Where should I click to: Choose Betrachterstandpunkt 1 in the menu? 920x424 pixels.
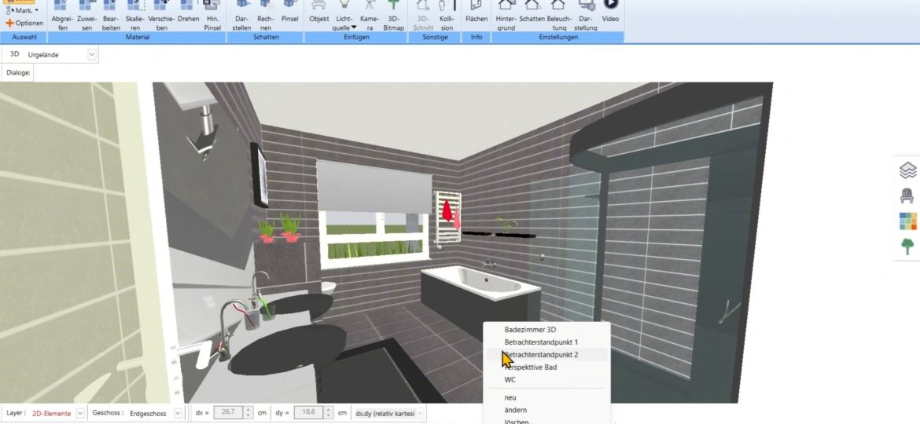(x=541, y=342)
